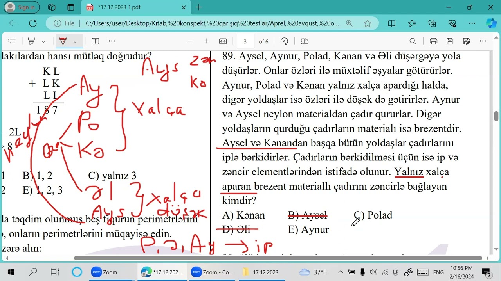Viewport: 501px width, 281px height.
Task: Zoom out the PDF page
Action: click(x=190, y=41)
